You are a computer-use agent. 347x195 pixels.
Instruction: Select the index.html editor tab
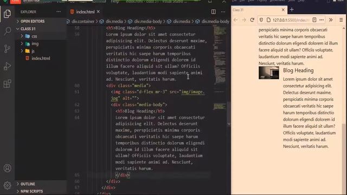point(85,12)
